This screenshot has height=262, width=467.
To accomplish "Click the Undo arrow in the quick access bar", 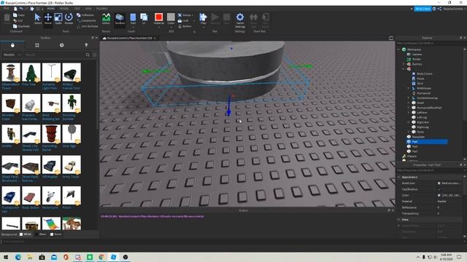I will (21, 9).
